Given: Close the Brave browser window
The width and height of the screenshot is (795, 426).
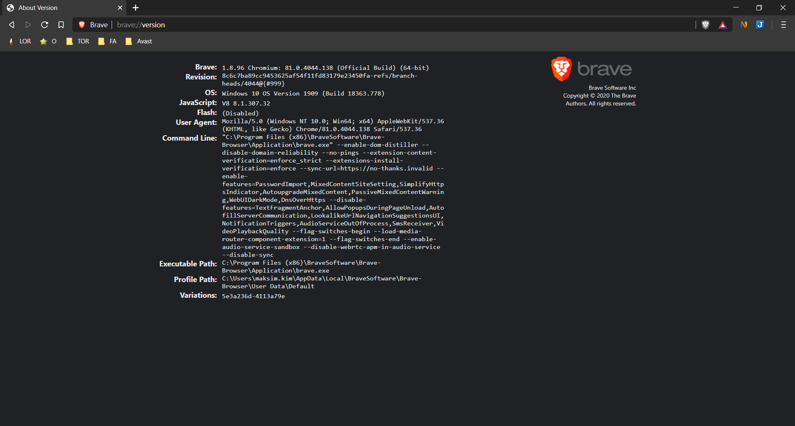Looking at the screenshot, I should [783, 7].
